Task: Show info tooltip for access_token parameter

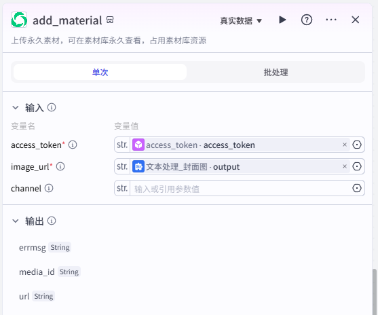Action: click(73, 145)
